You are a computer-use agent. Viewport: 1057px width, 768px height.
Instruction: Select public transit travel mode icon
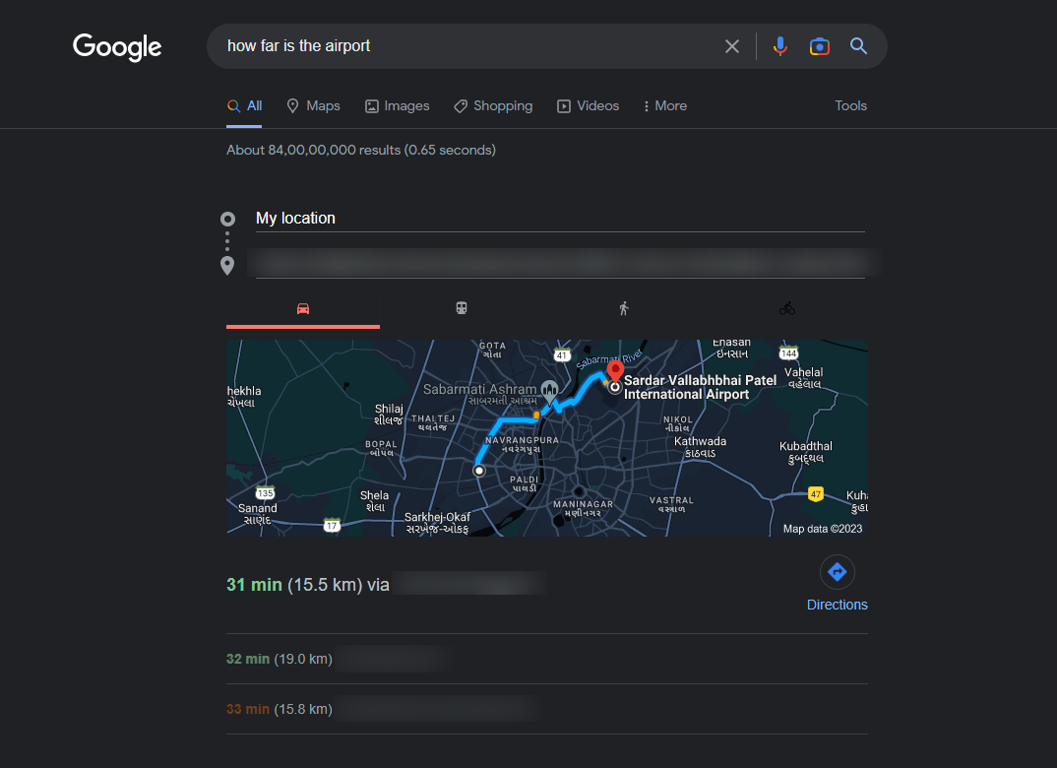point(462,309)
